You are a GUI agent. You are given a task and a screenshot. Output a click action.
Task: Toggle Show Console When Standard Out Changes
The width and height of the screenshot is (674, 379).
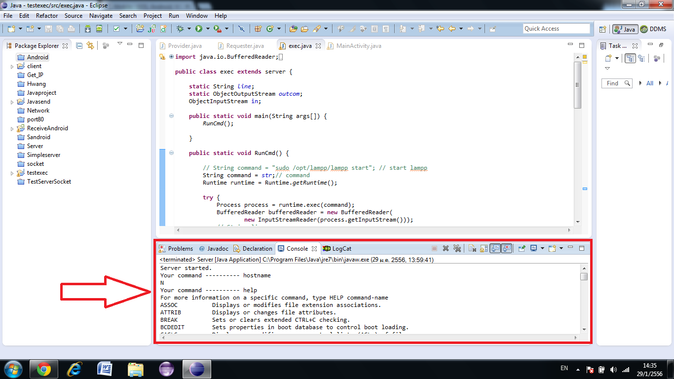coord(495,248)
